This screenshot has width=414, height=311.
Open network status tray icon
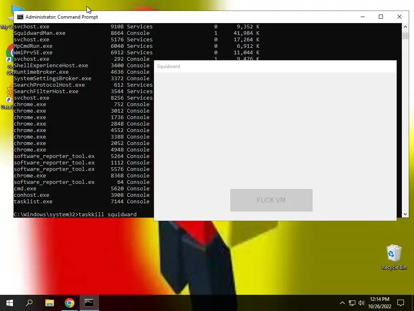[x=352, y=303]
